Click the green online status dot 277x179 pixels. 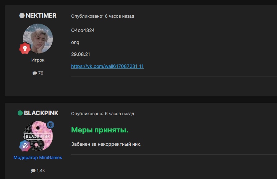[x=20, y=113]
